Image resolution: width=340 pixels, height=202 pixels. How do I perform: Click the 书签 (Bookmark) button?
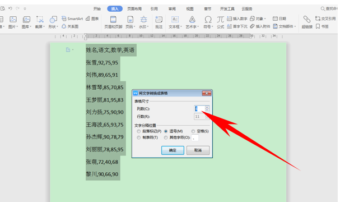(322, 26)
